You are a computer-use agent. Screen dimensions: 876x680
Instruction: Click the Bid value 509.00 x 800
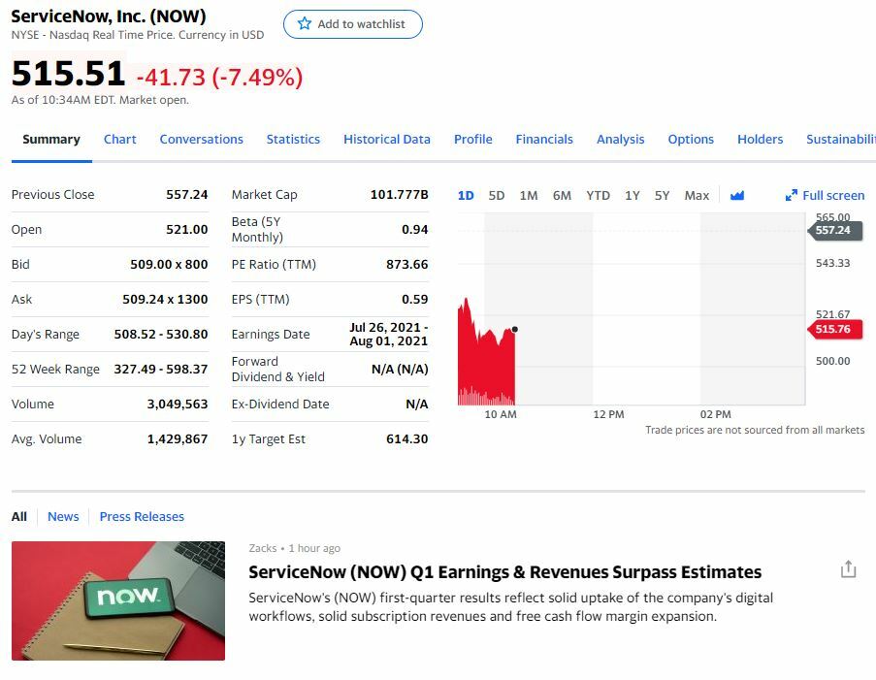(169, 264)
